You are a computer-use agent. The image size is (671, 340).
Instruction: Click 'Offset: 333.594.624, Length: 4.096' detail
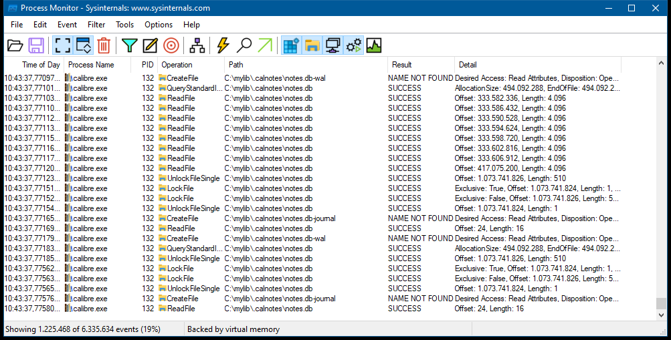[x=510, y=128]
